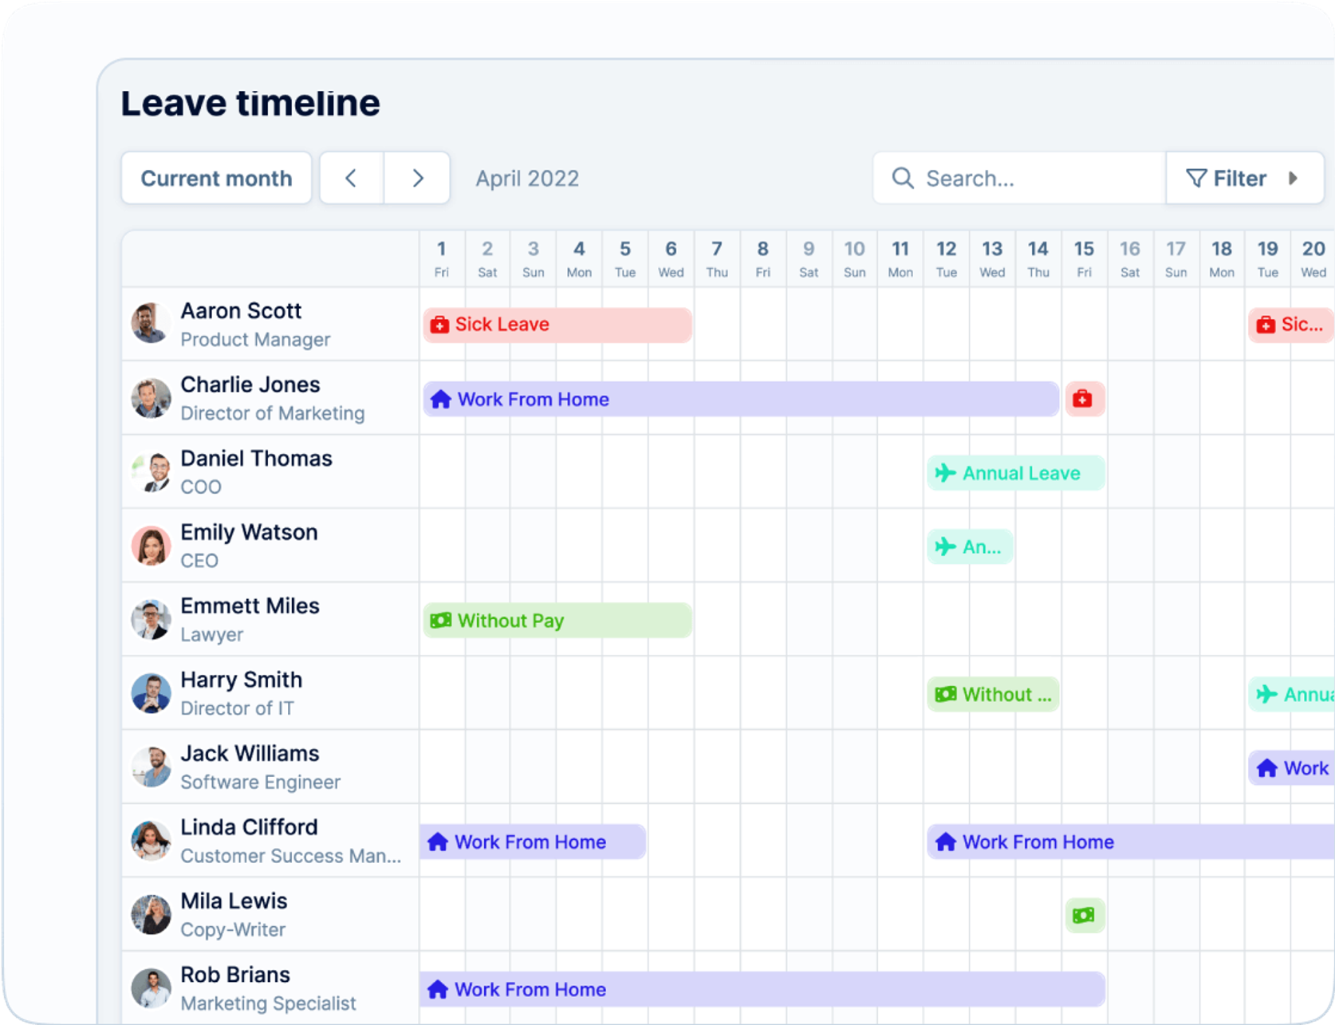Click day 7 Thu column header
This screenshot has width=1335, height=1025.
click(717, 259)
